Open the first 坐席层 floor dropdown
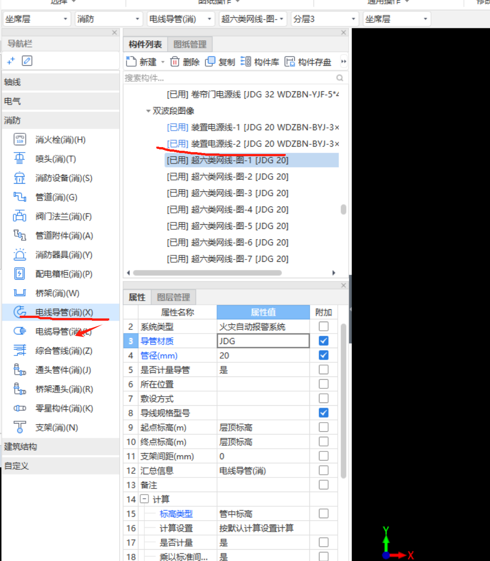The height and width of the screenshot is (561, 490). click(x=37, y=19)
